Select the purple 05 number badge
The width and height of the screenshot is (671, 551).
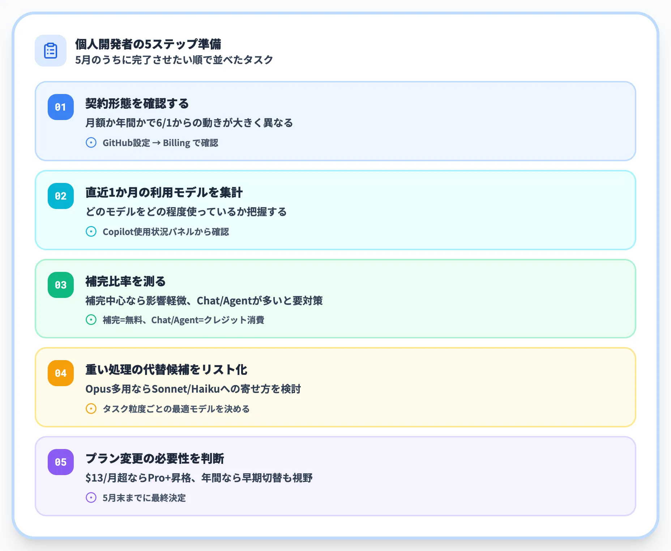point(60,462)
